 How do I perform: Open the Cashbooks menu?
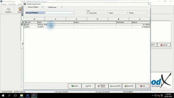tap(12, 4)
